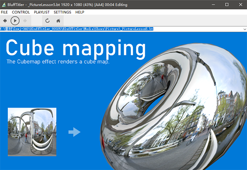Click the light blue arrow beside the thumbnail
Viewport: 247px width, 170px height.
[x=75, y=132]
